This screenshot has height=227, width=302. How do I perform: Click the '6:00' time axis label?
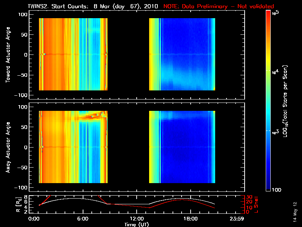[x=83, y=219]
